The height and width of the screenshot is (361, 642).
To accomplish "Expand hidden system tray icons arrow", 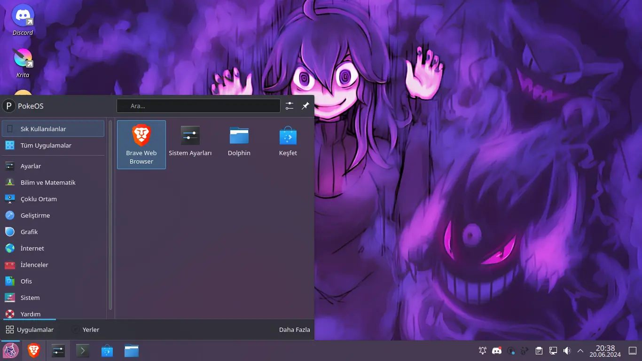I will click(580, 351).
